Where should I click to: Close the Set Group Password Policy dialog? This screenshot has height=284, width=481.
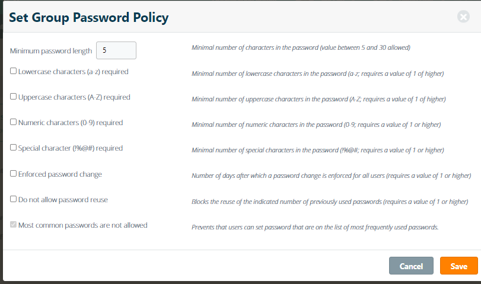click(463, 17)
